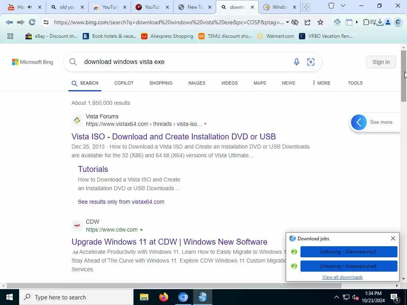
Task: Click the magnifier icon in Bing search box
Action: pos(73,62)
